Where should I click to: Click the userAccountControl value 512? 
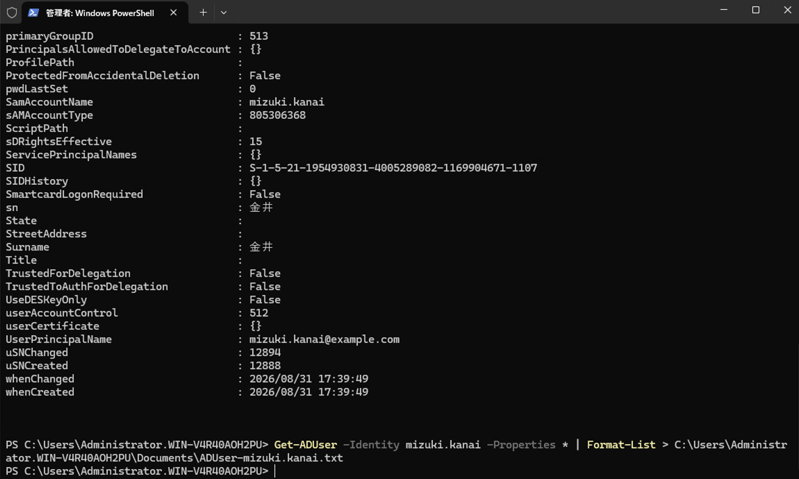pyautogui.click(x=259, y=313)
